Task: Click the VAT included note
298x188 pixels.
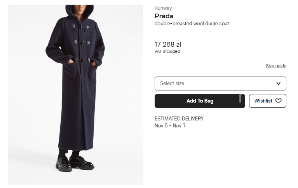Action: coord(167,51)
